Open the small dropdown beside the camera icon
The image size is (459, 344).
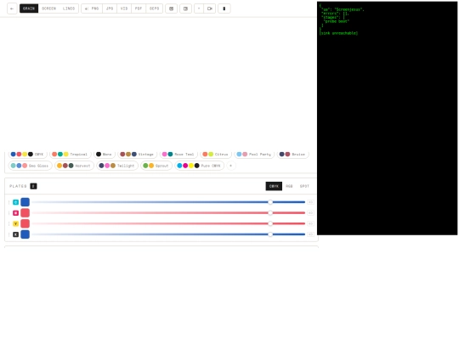199,8
